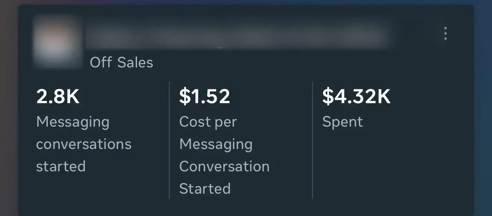Image resolution: width=492 pixels, height=216 pixels.
Task: Click the Sales objective label
Action: [x=135, y=62]
